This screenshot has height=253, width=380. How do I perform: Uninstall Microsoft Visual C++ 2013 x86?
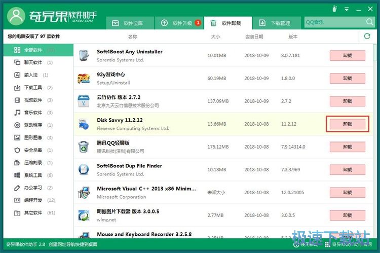pos(347,192)
